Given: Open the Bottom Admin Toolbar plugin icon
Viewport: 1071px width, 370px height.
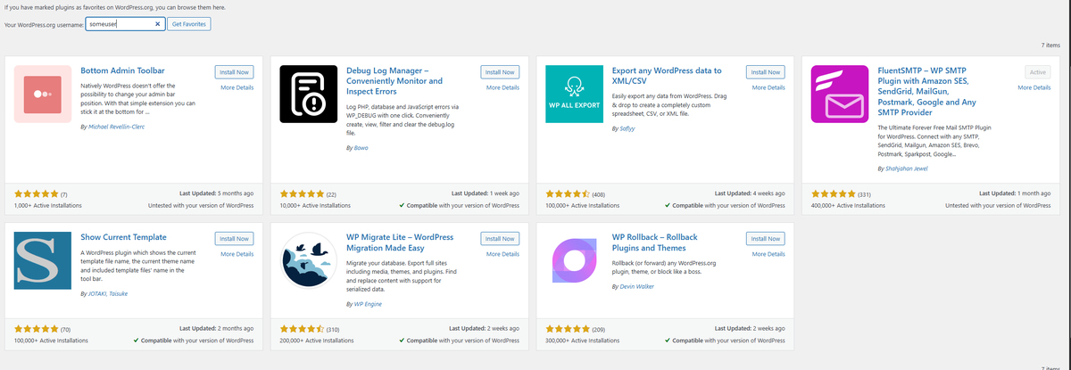Looking at the screenshot, I should click(x=43, y=93).
